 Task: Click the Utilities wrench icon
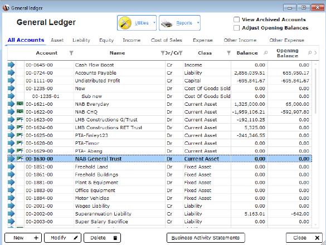(125, 23)
